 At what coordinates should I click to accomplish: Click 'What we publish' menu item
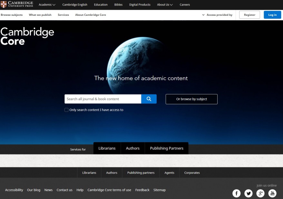pyautogui.click(x=40, y=15)
